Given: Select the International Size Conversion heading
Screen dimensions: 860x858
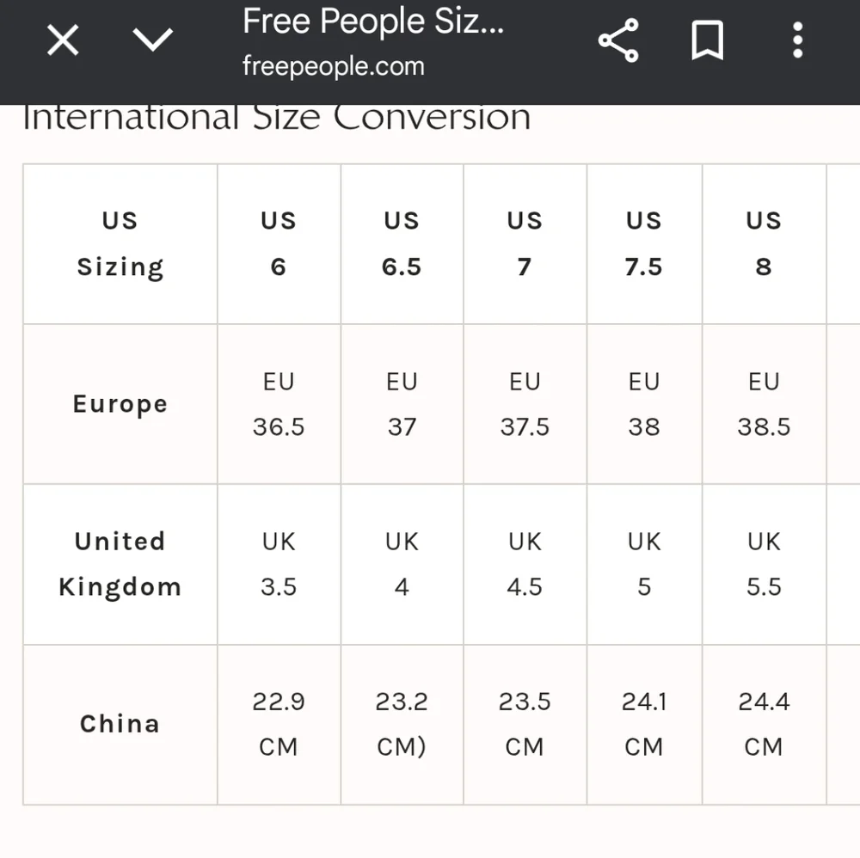Looking at the screenshot, I should coord(276,117).
